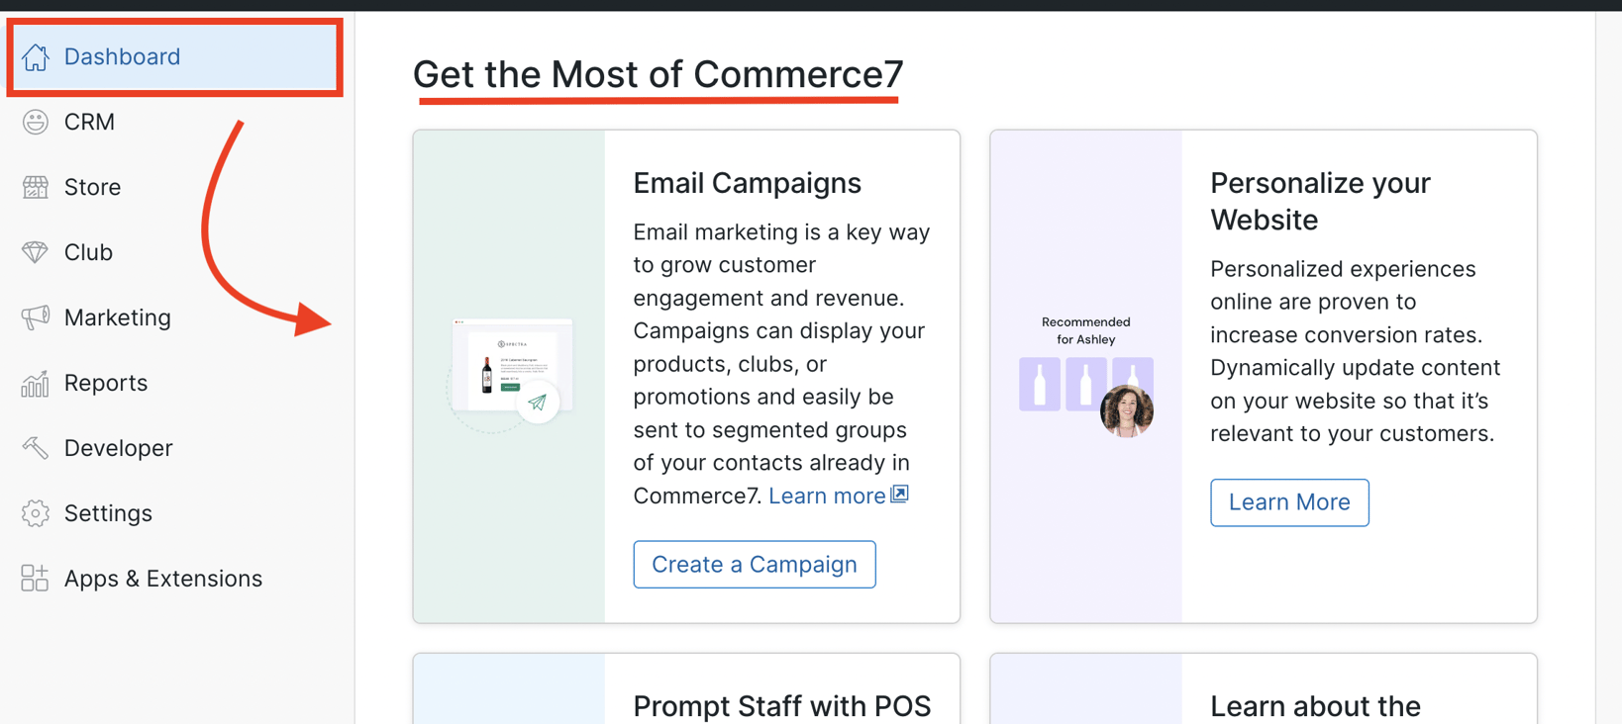The image size is (1622, 724).
Task: Click Learn More under Personalize your Website
Action: (1289, 502)
